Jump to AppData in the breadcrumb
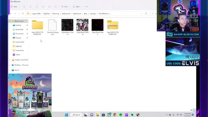 (x=46, y=14)
